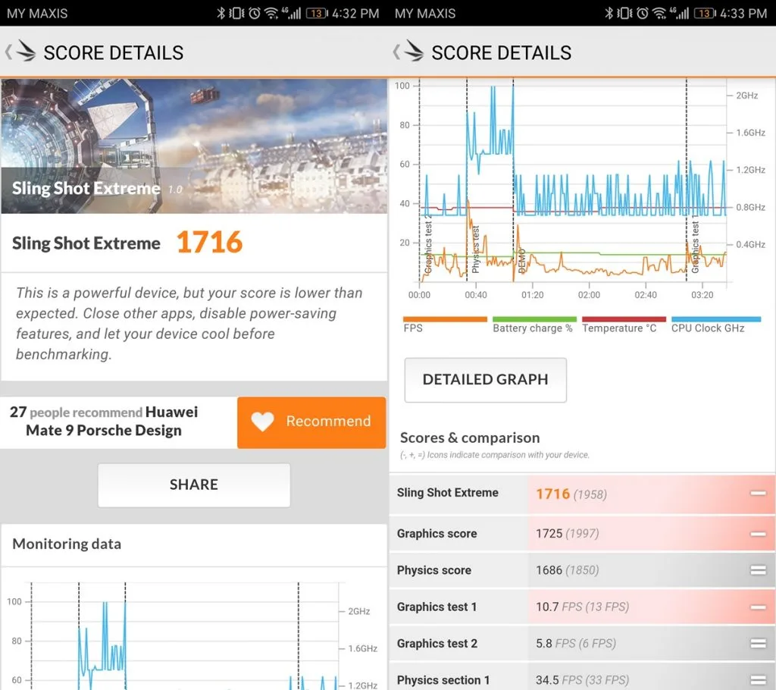This screenshot has height=690, width=776.
Task: Tap the Scores & comparison heading
Action: point(470,438)
